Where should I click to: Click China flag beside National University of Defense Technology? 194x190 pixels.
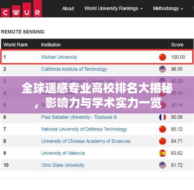click(163, 129)
